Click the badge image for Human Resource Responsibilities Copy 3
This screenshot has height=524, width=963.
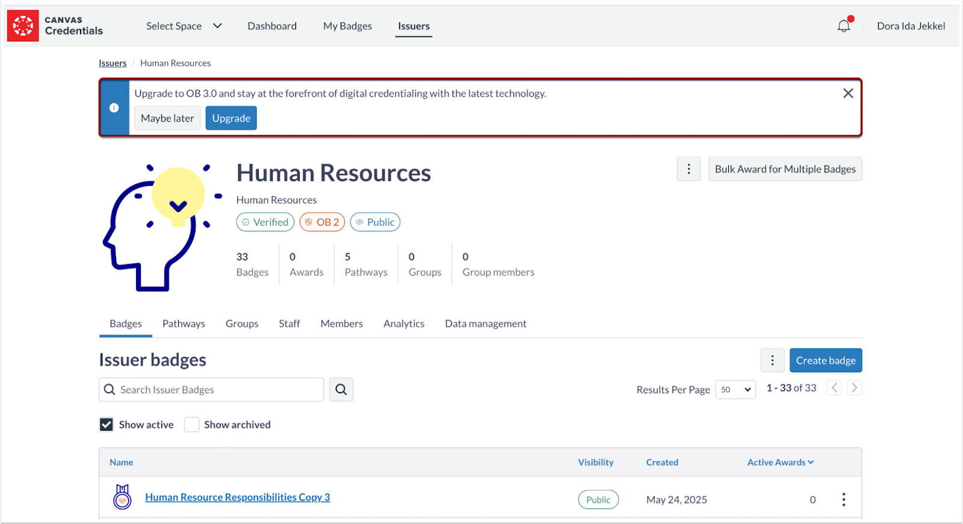122,498
